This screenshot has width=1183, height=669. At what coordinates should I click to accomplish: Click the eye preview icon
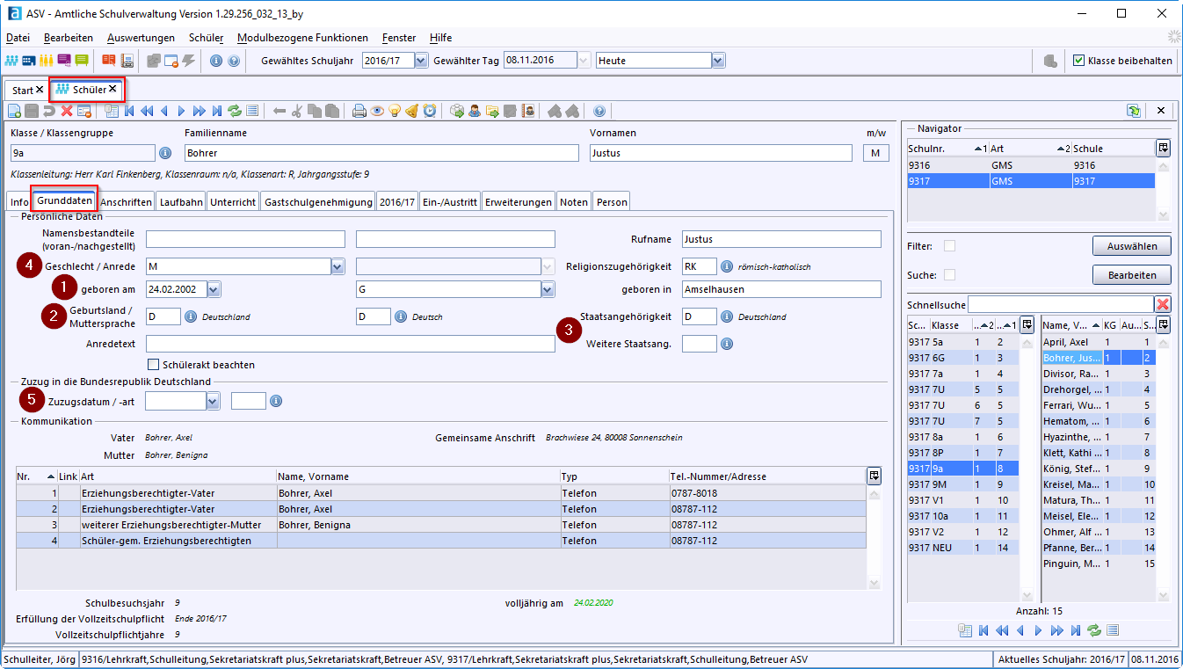click(x=377, y=111)
